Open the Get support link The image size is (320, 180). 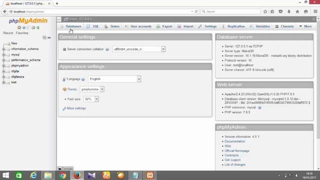(x=232, y=160)
